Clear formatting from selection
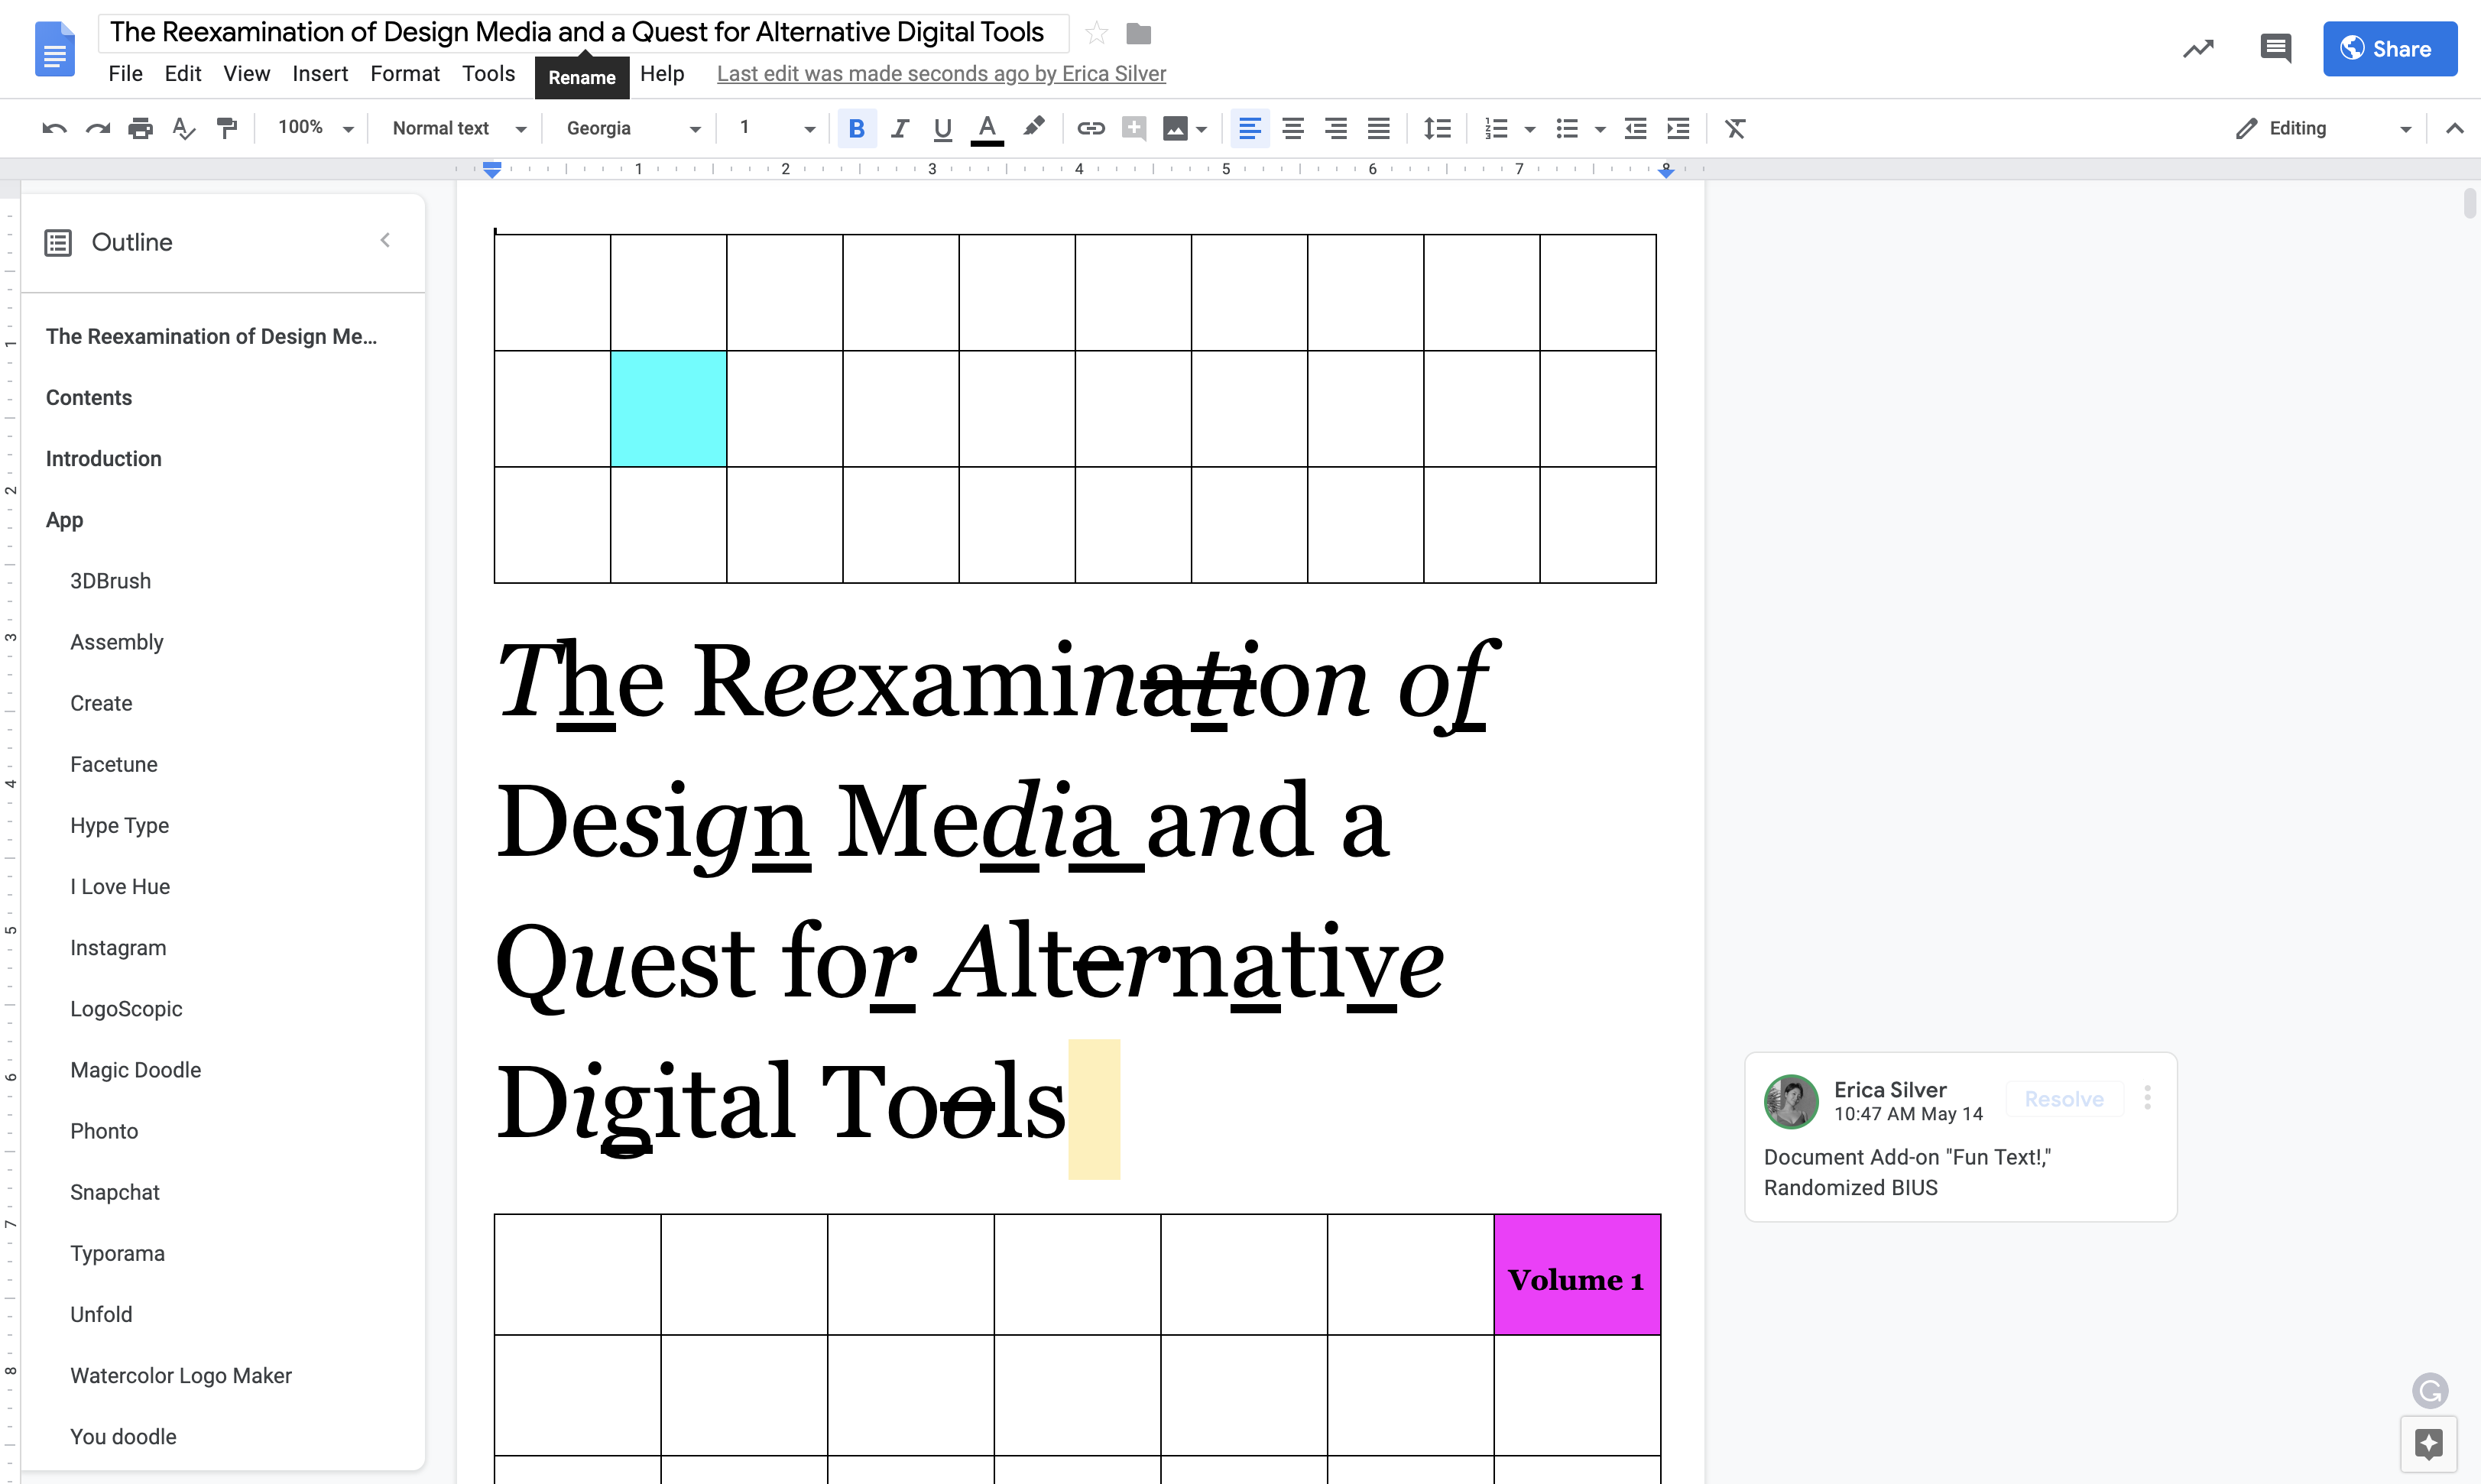2481x1484 pixels. (1735, 128)
